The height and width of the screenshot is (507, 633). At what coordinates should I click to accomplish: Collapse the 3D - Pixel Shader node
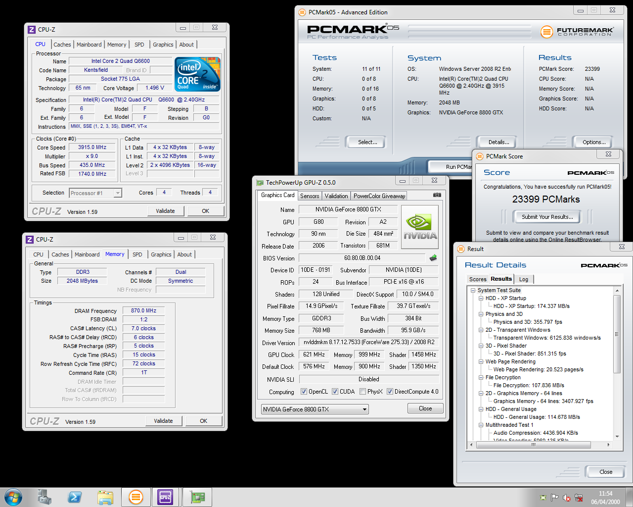pos(481,346)
